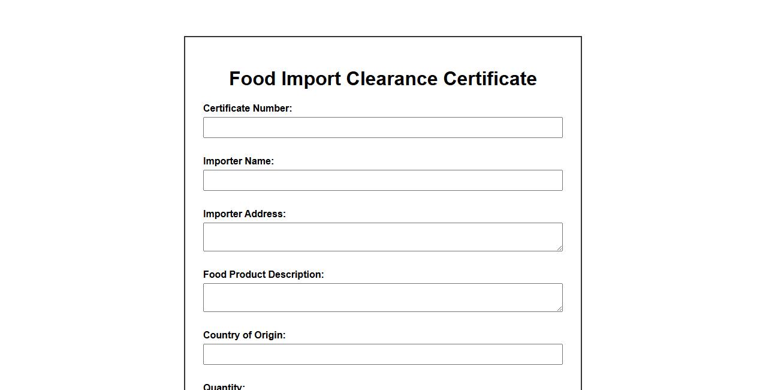Image resolution: width=766 pixels, height=390 pixels.
Task: Click the "Country of Origin:" label
Action: pos(245,335)
